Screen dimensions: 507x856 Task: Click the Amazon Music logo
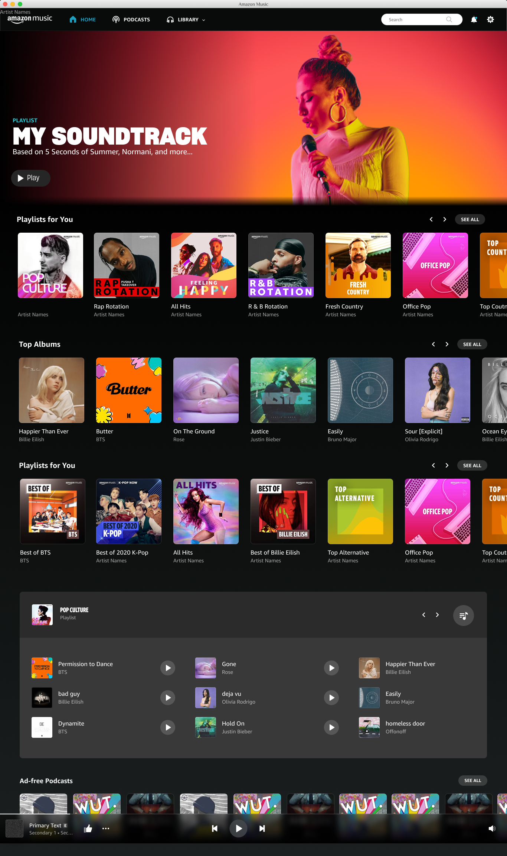click(x=30, y=19)
